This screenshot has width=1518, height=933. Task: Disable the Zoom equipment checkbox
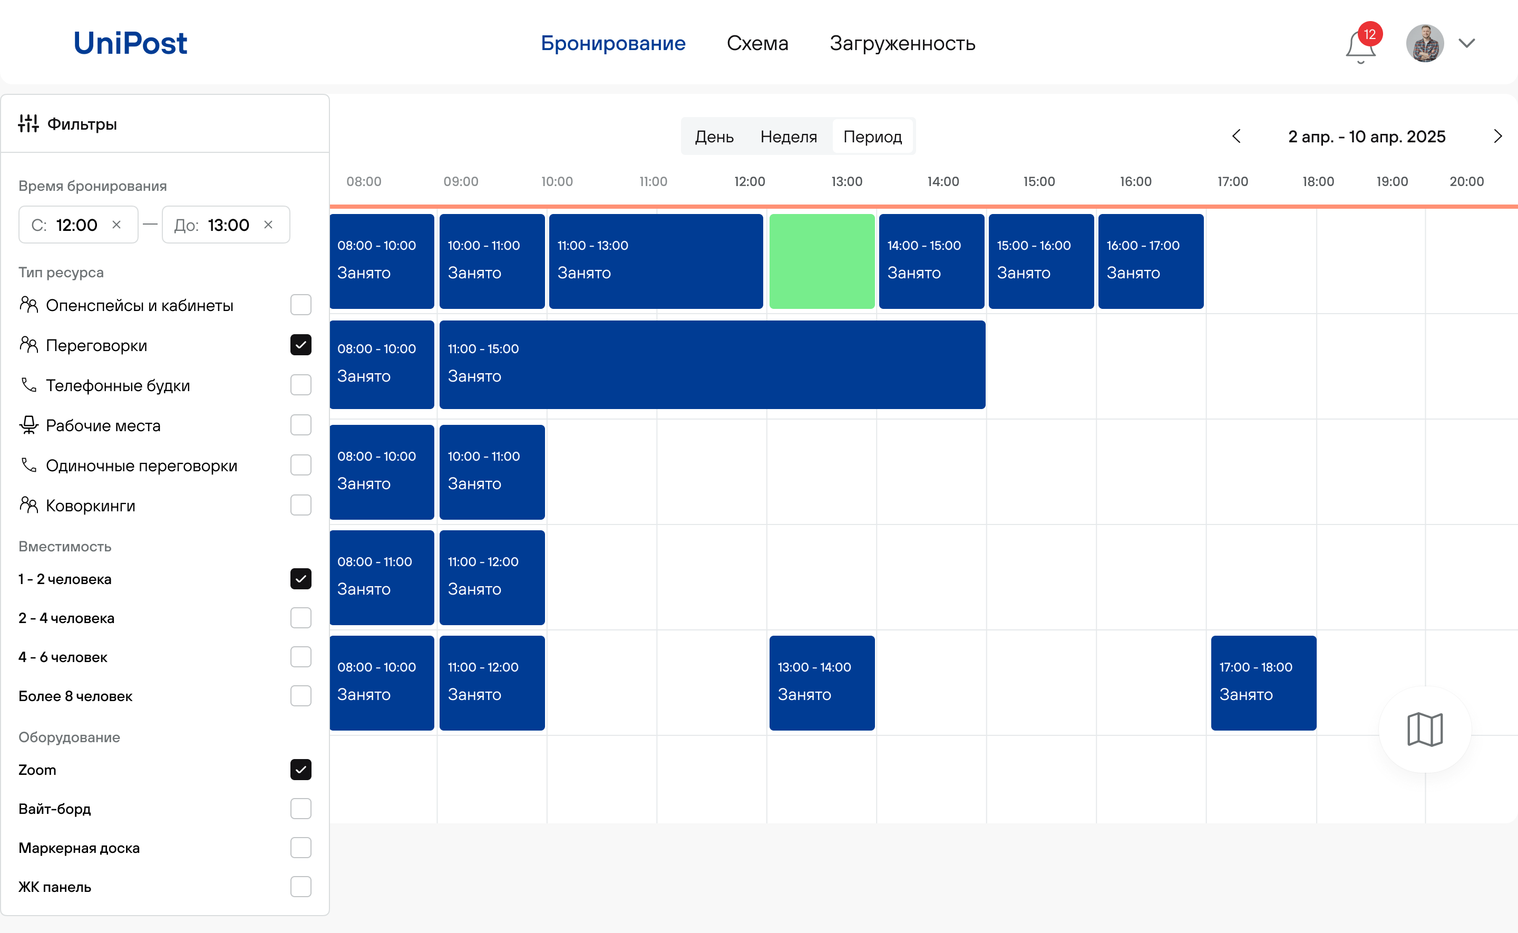coord(300,770)
